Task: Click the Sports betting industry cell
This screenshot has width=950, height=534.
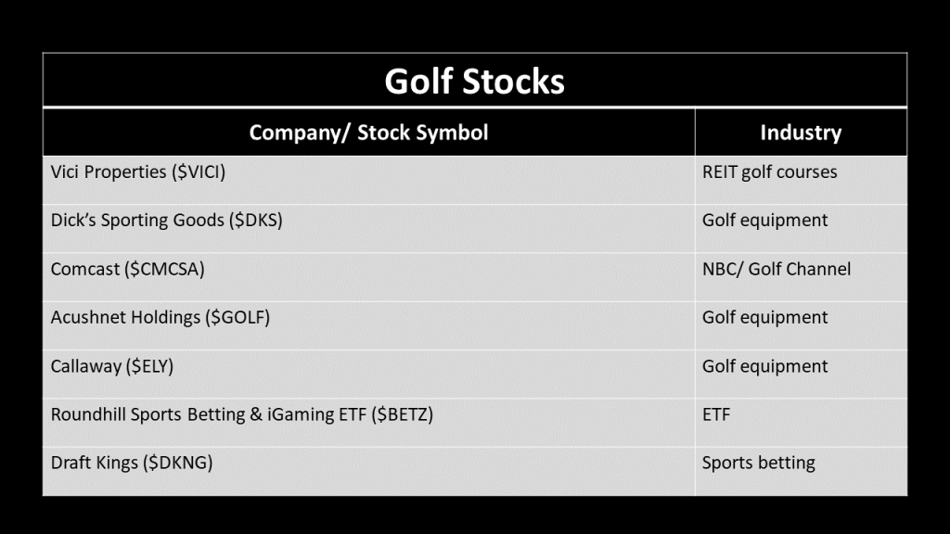Action: tap(758, 463)
